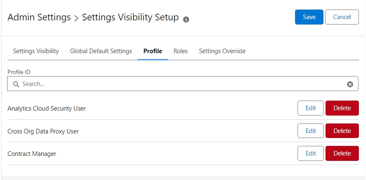366x180 pixels.
Task: Delete the Analytics Cloud Security User profile
Action: 342,108
